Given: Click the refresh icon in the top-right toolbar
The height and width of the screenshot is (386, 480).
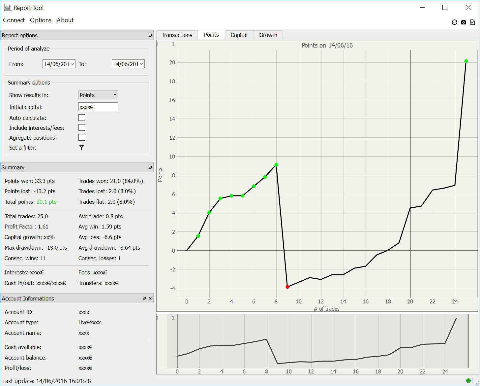Looking at the screenshot, I should click(454, 22).
